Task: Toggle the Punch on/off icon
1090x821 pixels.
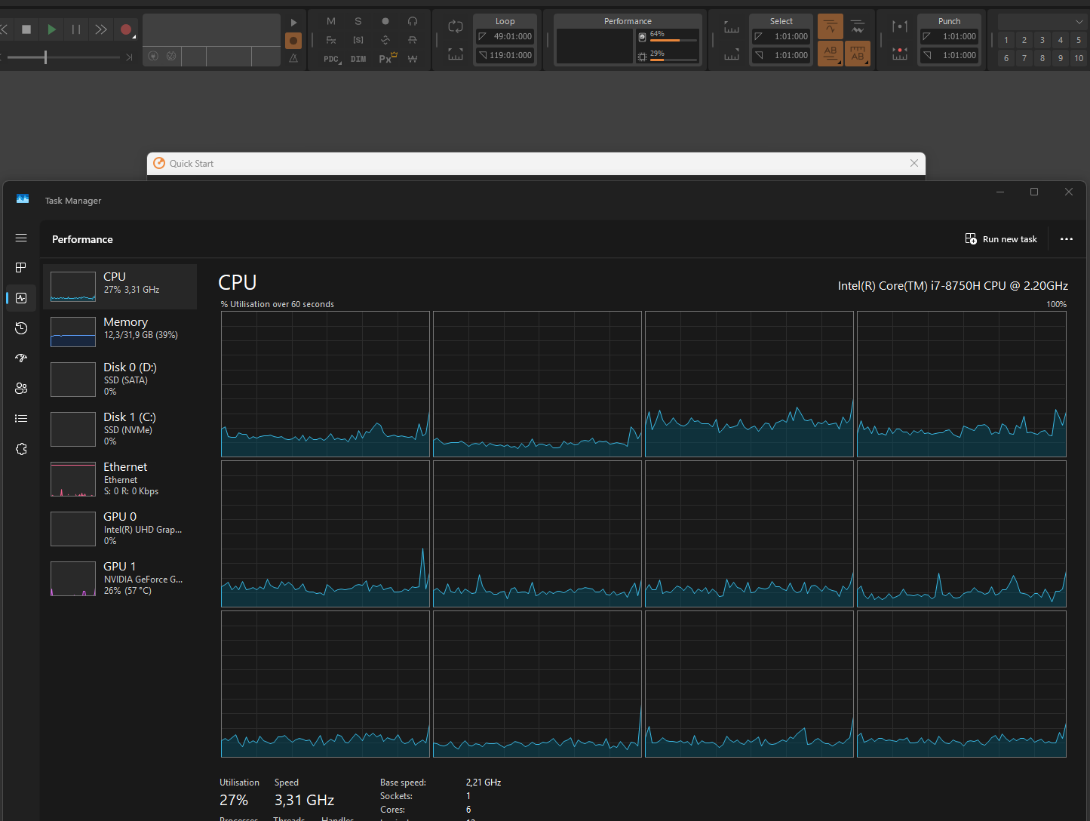Action: pos(900,26)
